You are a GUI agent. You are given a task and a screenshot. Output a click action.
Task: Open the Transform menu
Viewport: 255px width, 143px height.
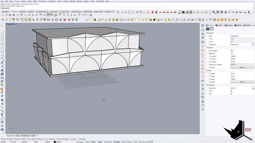(x=52, y=1)
